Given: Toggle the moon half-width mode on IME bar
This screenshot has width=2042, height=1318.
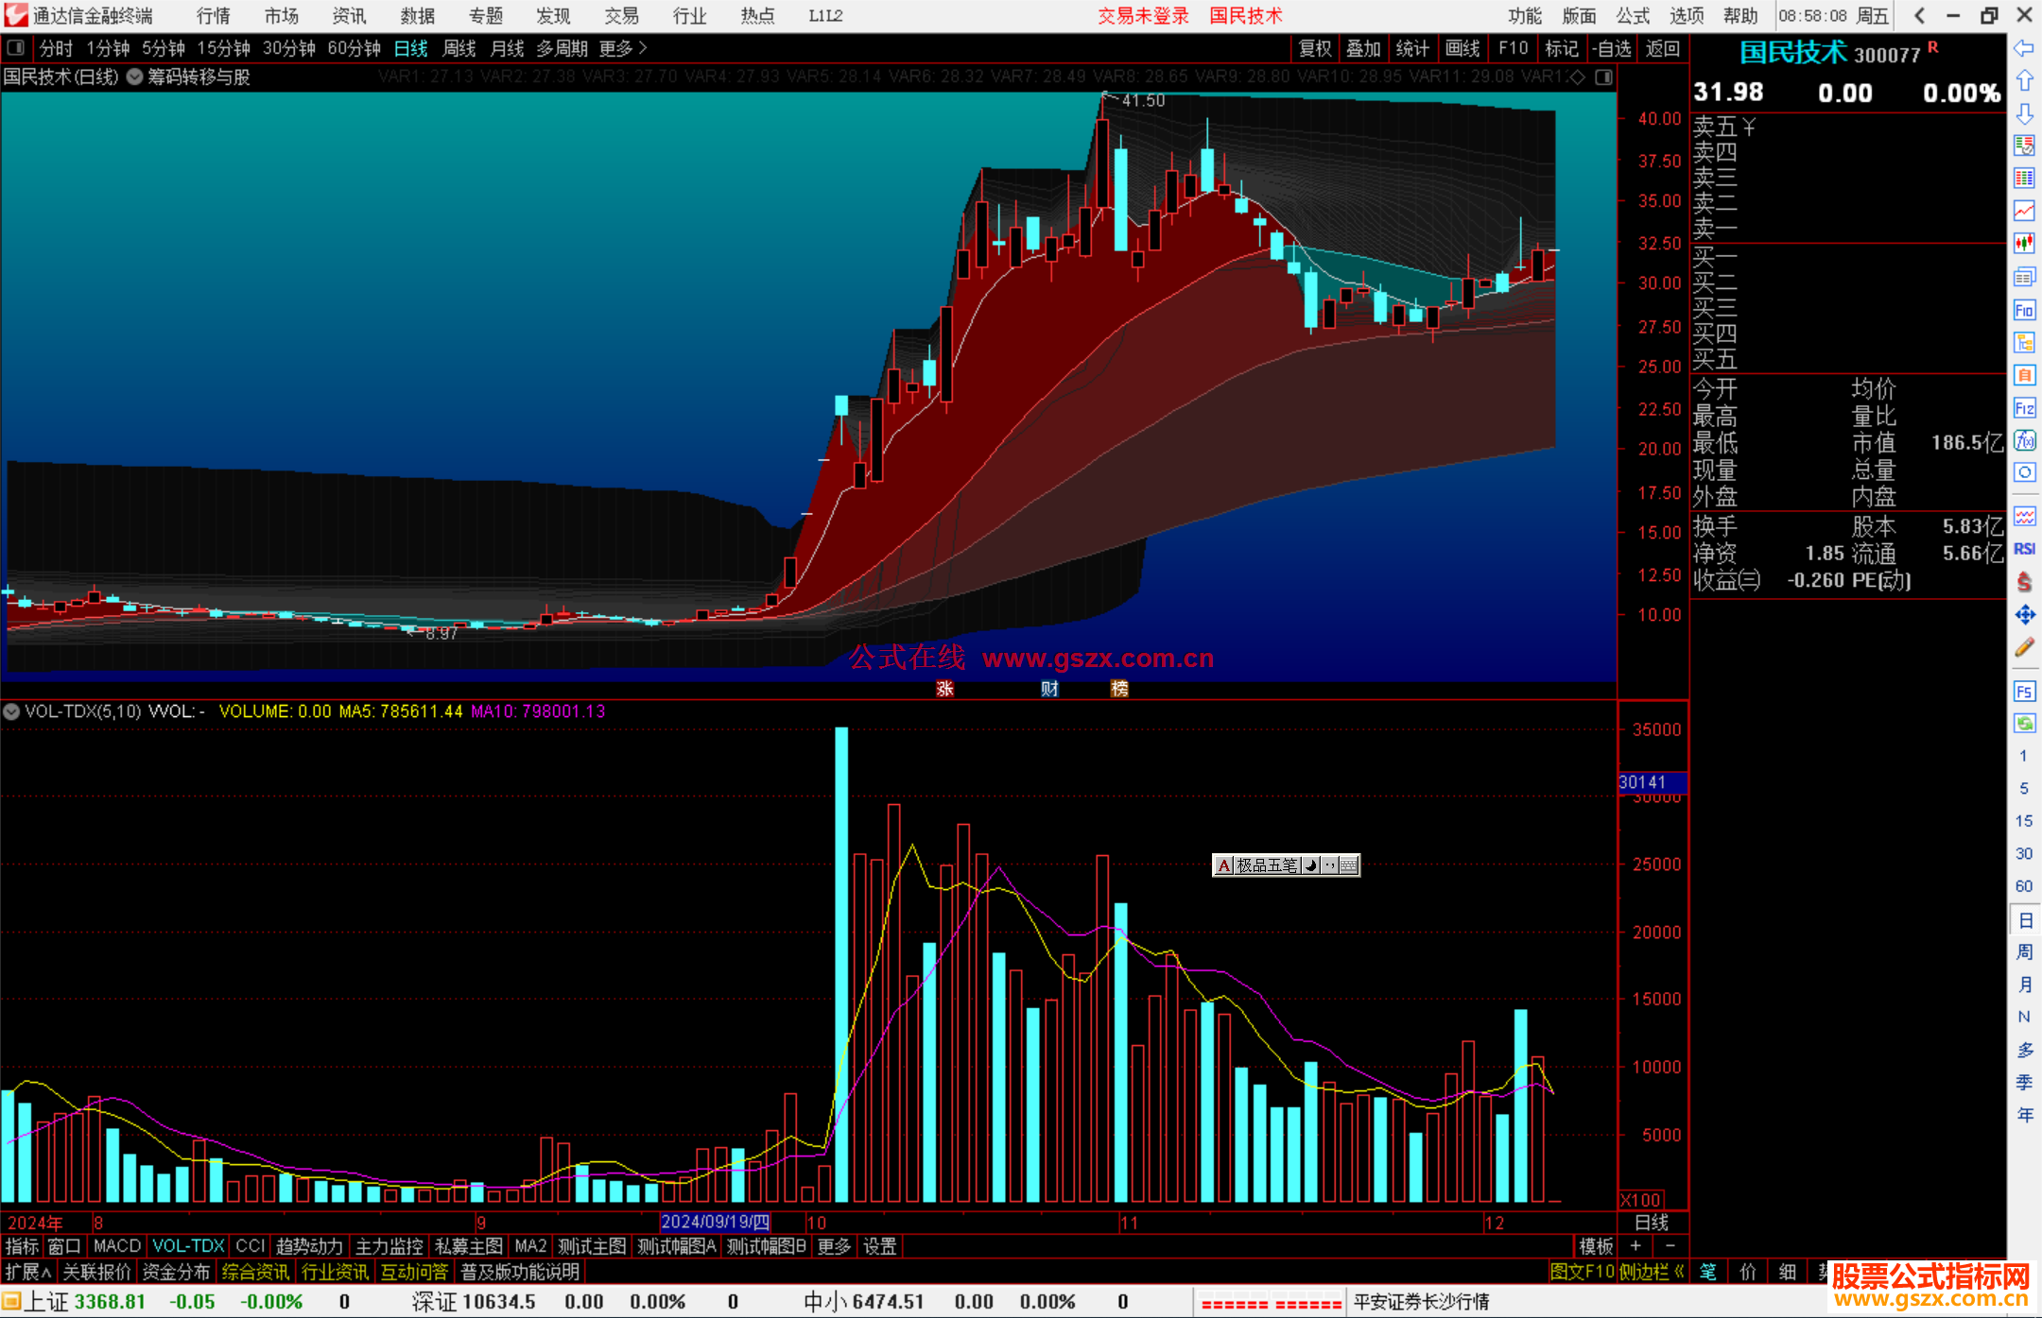Looking at the screenshot, I should pyautogui.click(x=1311, y=865).
